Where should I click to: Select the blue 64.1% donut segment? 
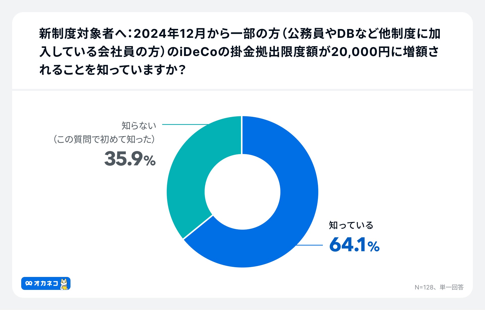coord(290,214)
